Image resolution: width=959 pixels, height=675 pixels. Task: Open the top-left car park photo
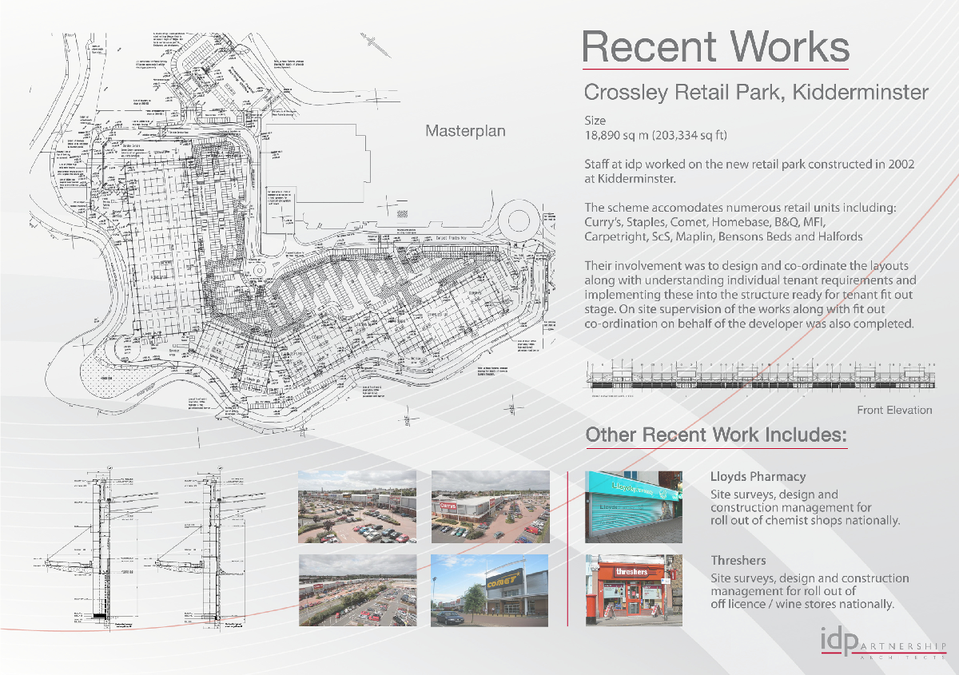[356, 506]
